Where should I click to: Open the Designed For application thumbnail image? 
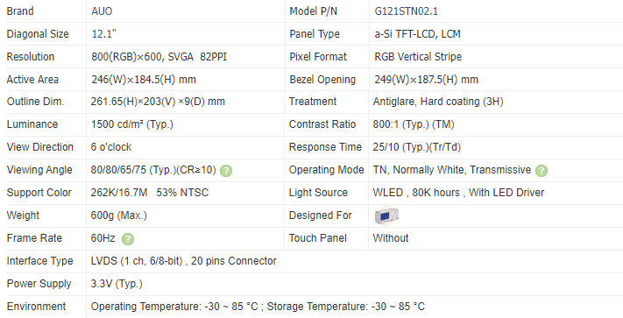pyautogui.click(x=386, y=216)
